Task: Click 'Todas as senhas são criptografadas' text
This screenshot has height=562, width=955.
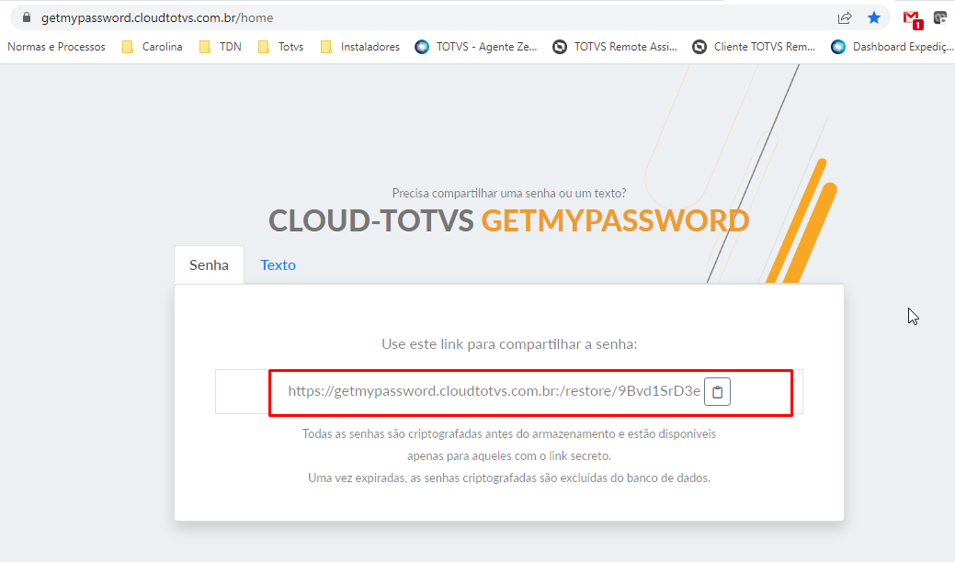Action: pyautogui.click(x=509, y=434)
